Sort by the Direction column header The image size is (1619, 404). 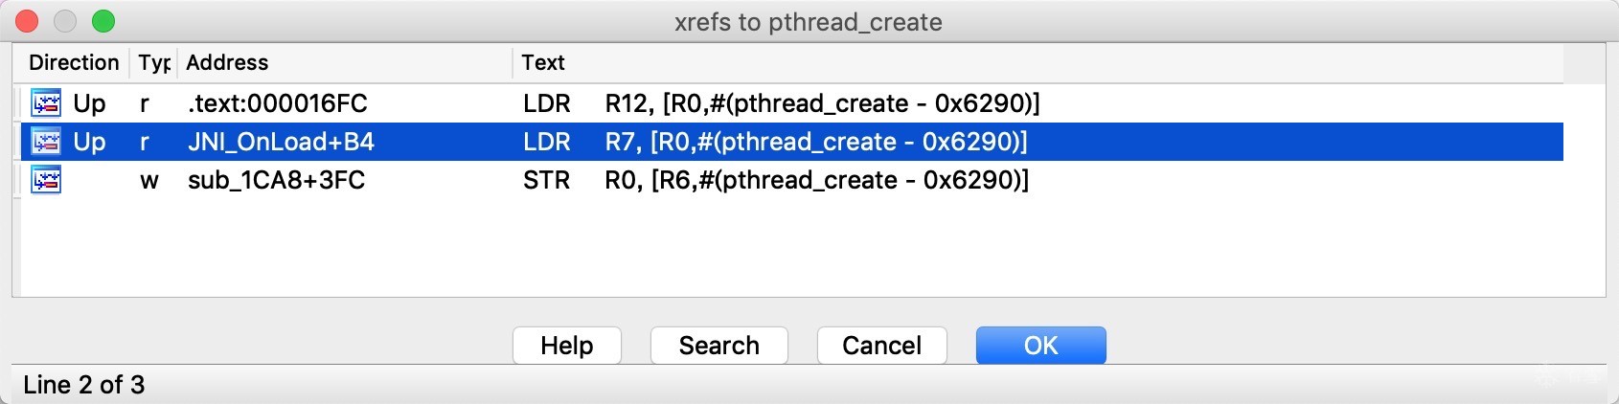tap(74, 63)
